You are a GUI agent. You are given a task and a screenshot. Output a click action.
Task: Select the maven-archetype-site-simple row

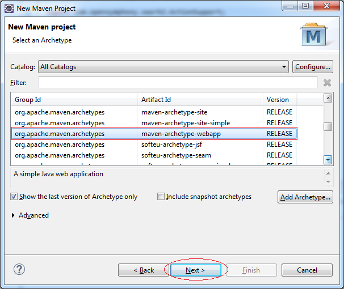(154, 123)
